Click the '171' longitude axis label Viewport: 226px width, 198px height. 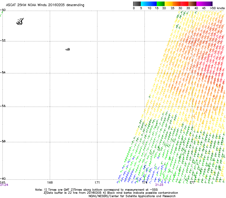(x=97, y=182)
